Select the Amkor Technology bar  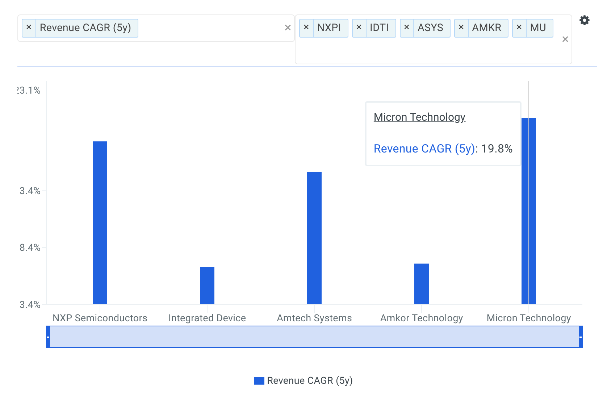pos(422,284)
